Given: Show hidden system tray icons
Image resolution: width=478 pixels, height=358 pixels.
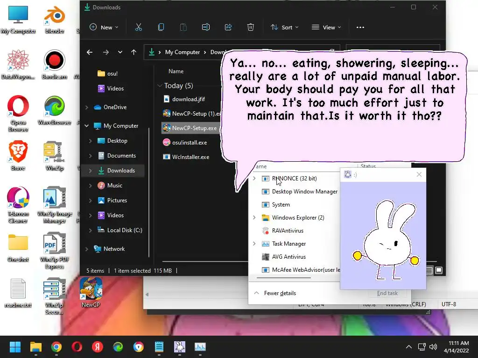Looking at the screenshot, I should (409, 347).
